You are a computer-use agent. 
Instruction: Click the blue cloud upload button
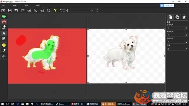(x=167, y=6)
